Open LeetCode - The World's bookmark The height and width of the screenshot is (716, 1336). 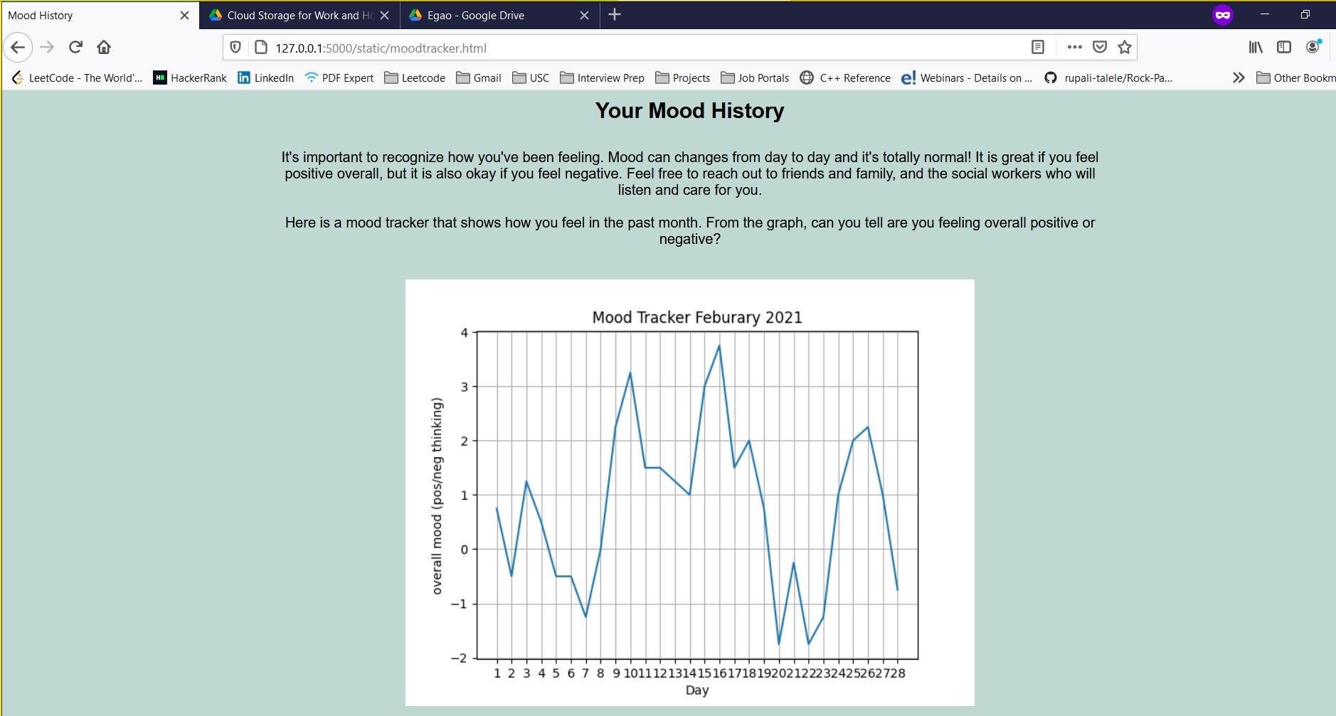pos(78,78)
